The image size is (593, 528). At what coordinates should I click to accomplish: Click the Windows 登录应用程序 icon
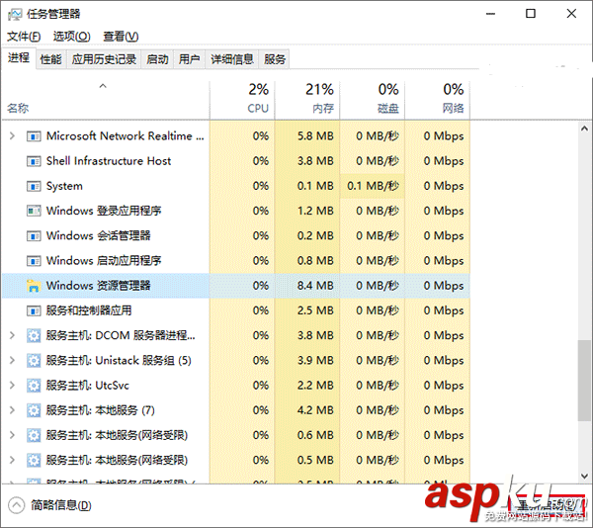point(34,211)
